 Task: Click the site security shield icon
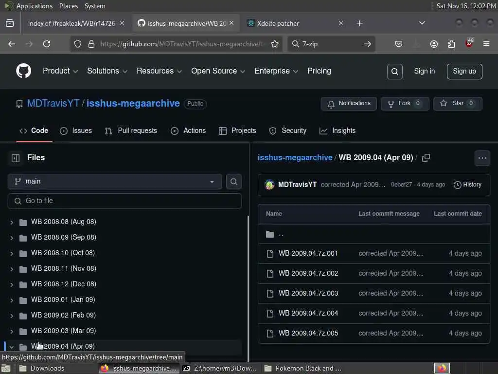tap(78, 44)
